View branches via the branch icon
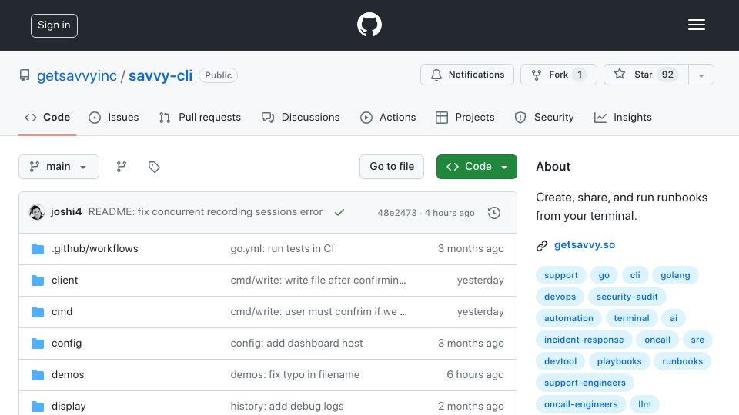 (x=122, y=167)
